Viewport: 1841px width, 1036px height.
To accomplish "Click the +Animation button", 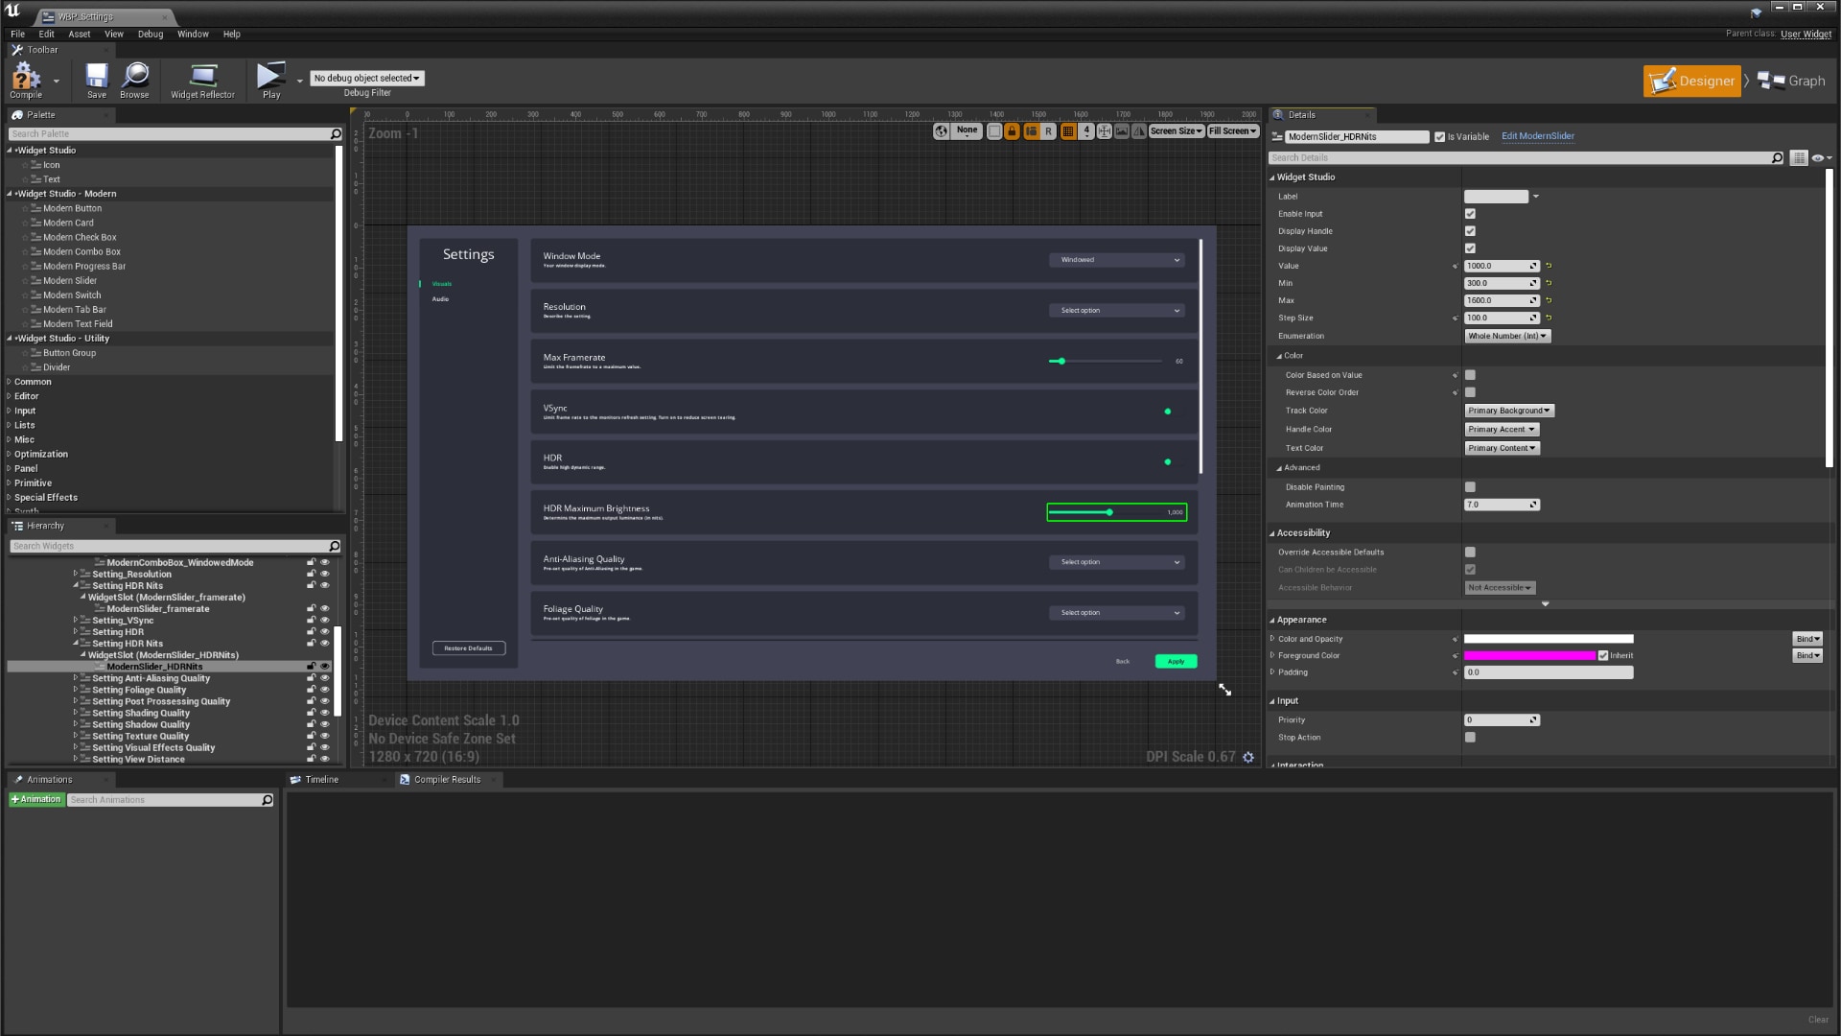I will (36, 799).
